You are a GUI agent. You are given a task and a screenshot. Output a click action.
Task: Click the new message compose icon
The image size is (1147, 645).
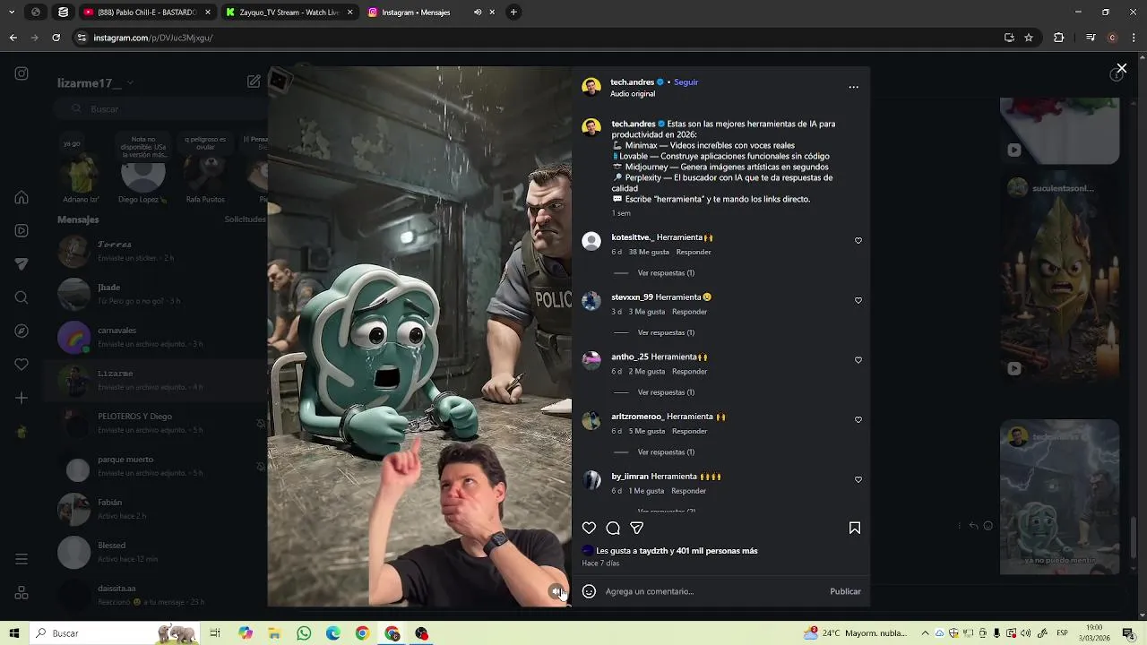point(254,82)
